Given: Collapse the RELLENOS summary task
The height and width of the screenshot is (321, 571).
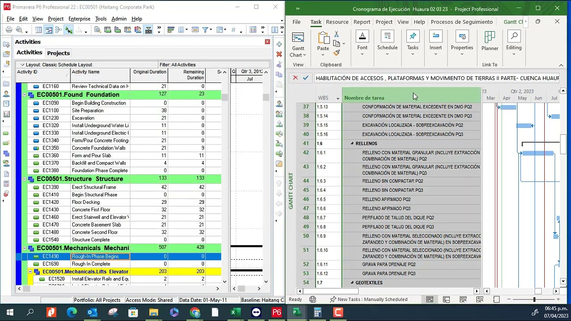Looking at the screenshot, I should 352,144.
